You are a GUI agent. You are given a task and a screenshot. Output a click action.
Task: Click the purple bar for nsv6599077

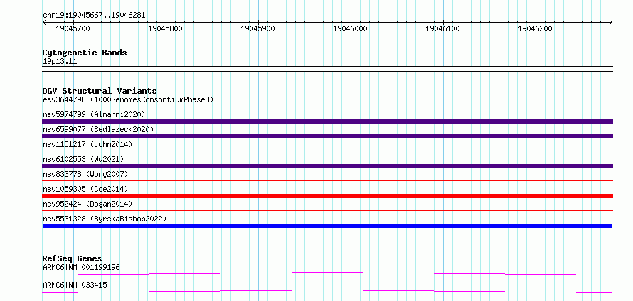pyautogui.click(x=327, y=136)
